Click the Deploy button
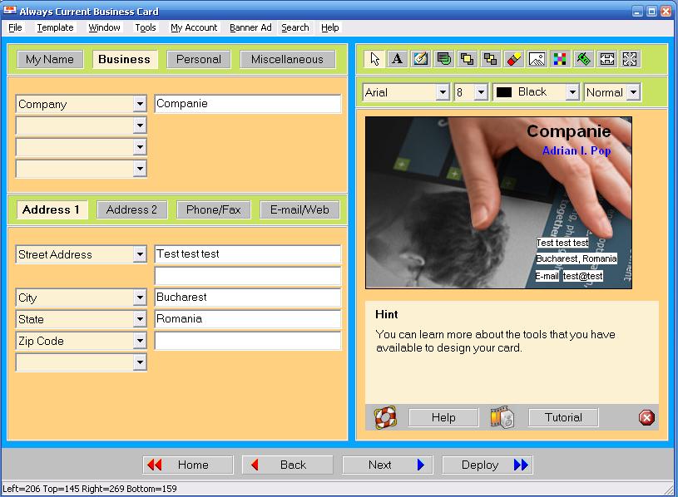The image size is (678, 497). pos(487,465)
